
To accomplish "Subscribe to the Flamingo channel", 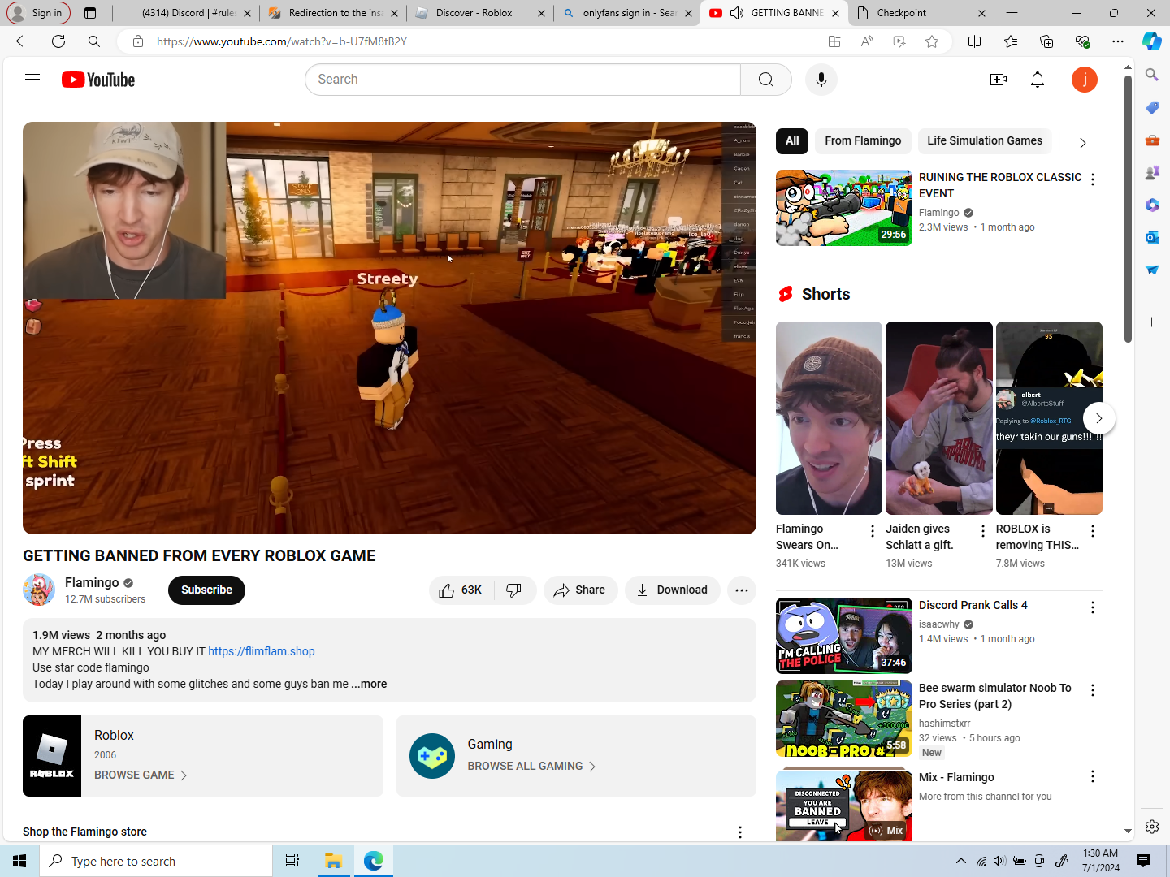I will 206,590.
